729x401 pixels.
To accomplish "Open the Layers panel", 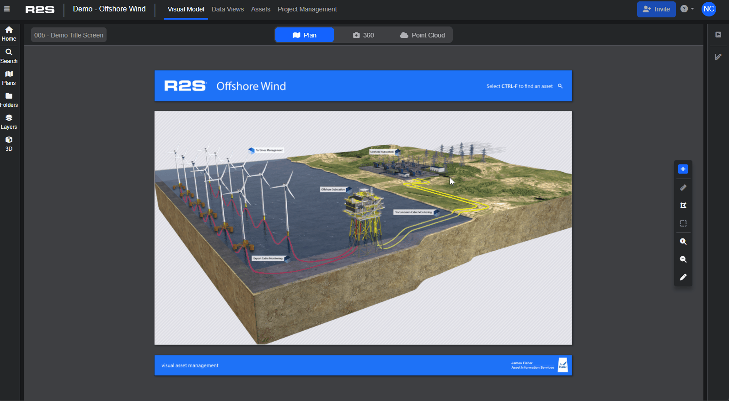I will (9, 121).
